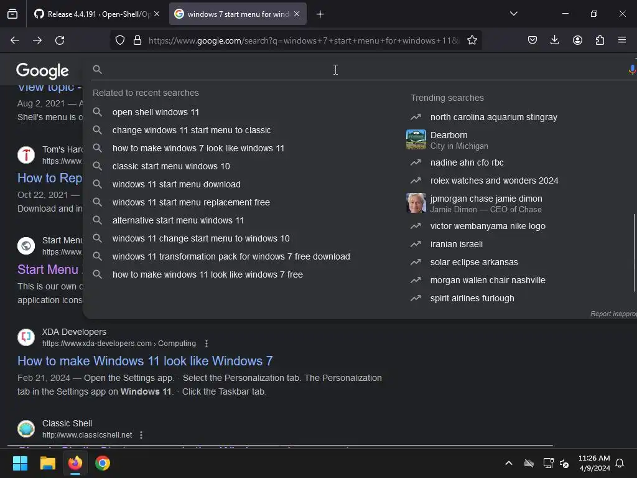Open the Firefox account icon
This screenshot has height=478, width=637.
577,40
